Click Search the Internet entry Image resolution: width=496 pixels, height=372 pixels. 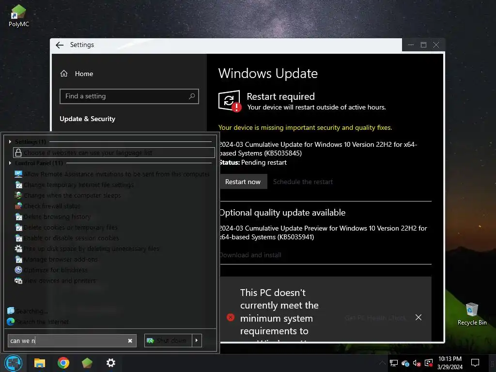tap(38, 322)
